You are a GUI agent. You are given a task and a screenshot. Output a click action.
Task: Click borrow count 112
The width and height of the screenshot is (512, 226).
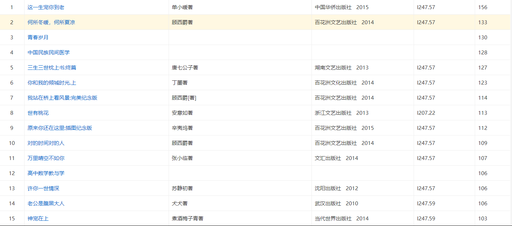point(483,128)
